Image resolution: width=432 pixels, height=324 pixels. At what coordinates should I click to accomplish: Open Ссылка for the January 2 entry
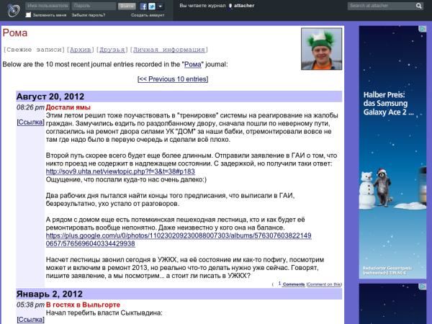click(30, 320)
